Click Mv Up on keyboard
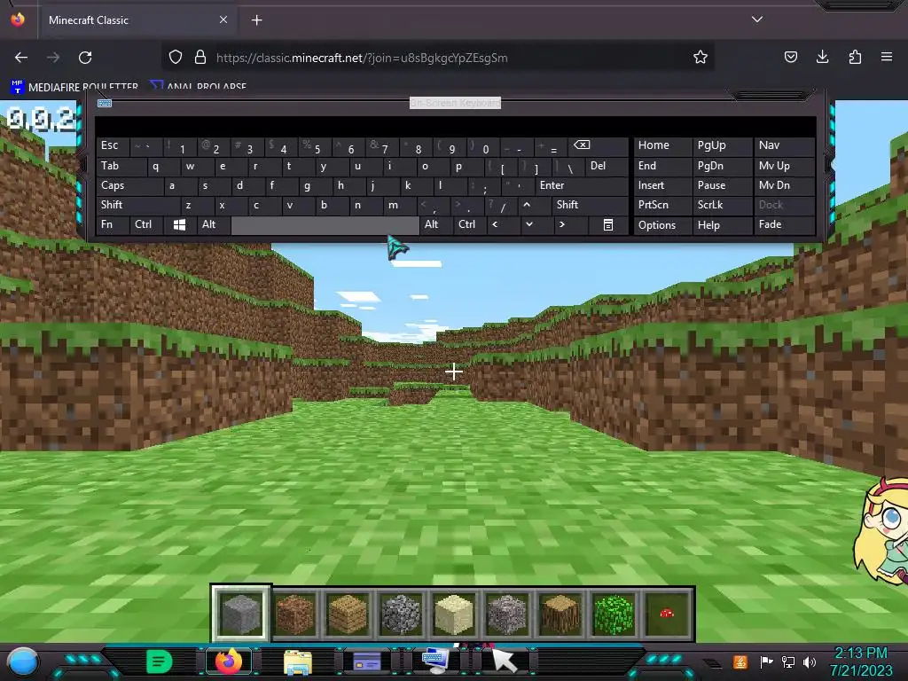The image size is (908, 681). (785, 166)
